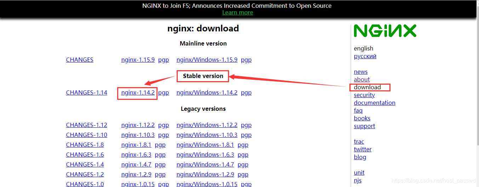Follow the green Learn more banner link
Screen dimensions: 479x187
(238, 12)
